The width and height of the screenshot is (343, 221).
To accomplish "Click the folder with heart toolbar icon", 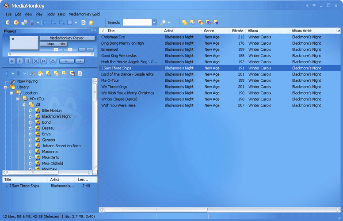I will [x=209, y=22].
